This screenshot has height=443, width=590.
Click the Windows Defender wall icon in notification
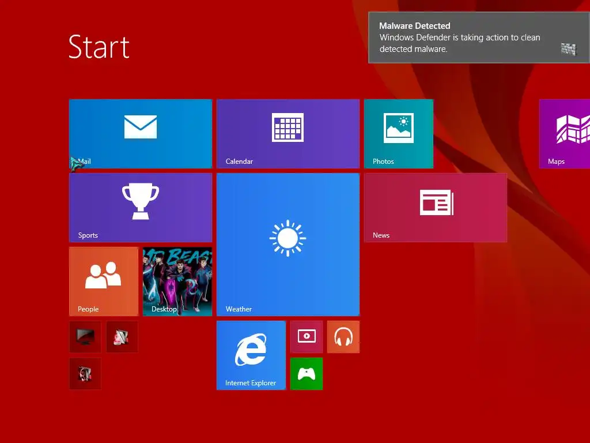click(569, 49)
